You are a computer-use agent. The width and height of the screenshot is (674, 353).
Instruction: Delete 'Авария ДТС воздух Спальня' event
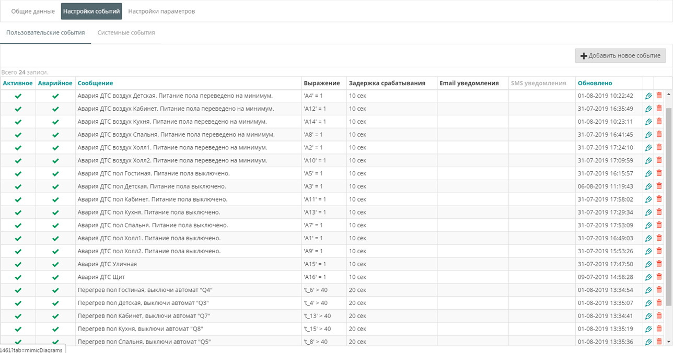659,134
